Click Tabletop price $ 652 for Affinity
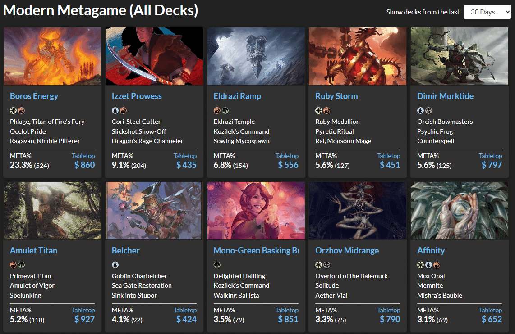Screen dimensions: 515x334 492,319
